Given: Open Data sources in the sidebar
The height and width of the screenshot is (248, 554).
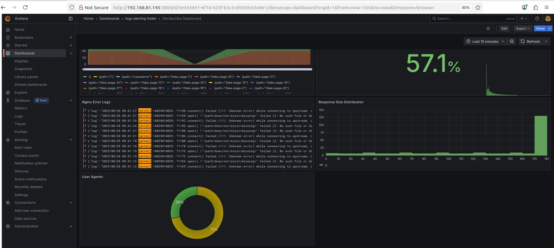Looking at the screenshot, I should coord(26,218).
